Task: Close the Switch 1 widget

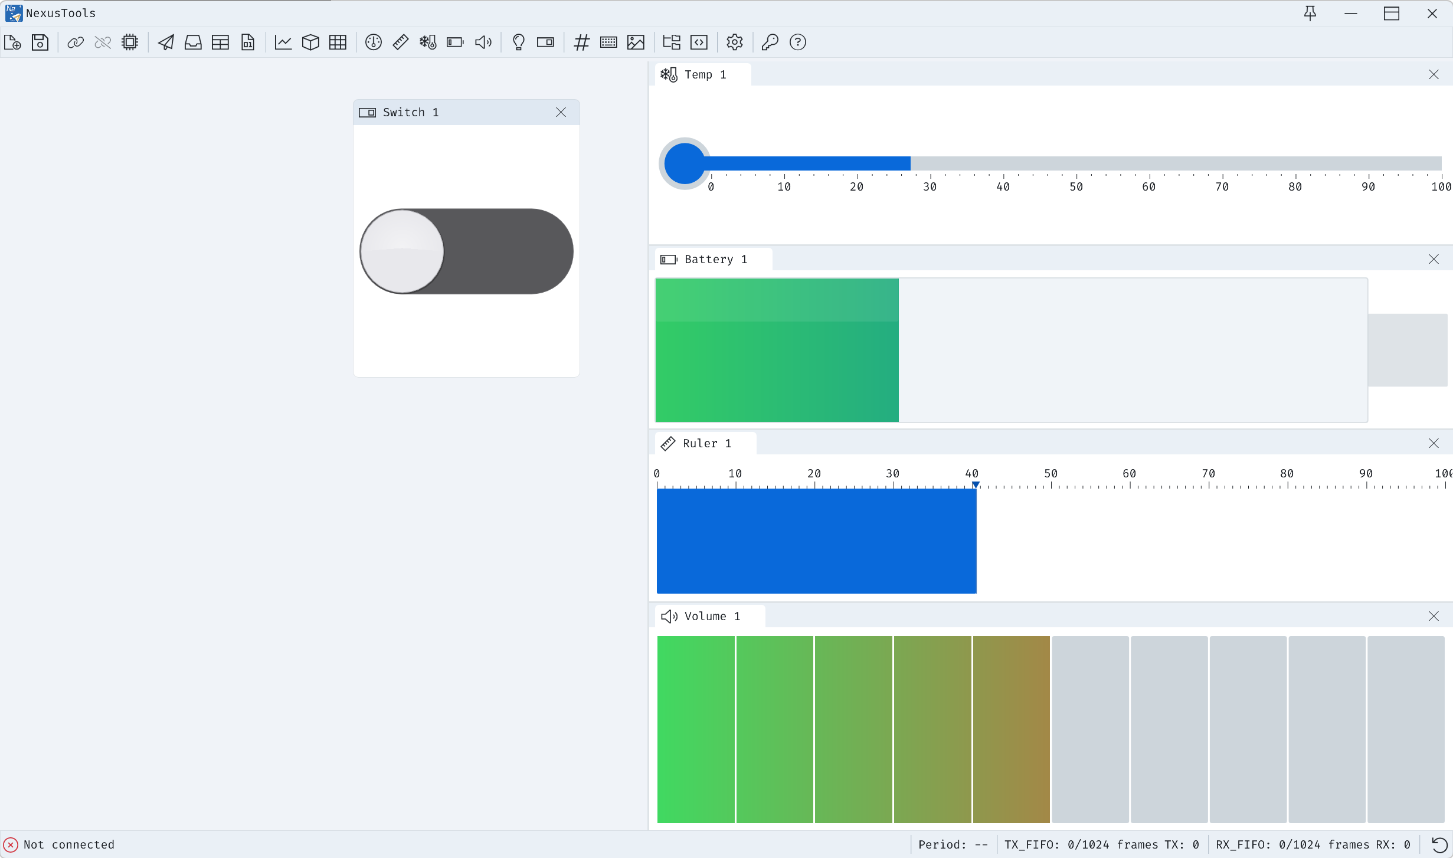Action: (x=561, y=112)
